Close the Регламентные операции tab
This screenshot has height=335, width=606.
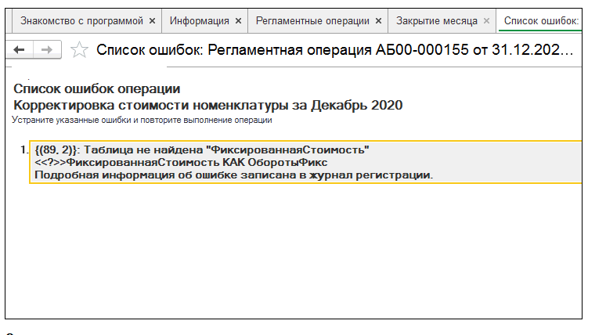[379, 20]
